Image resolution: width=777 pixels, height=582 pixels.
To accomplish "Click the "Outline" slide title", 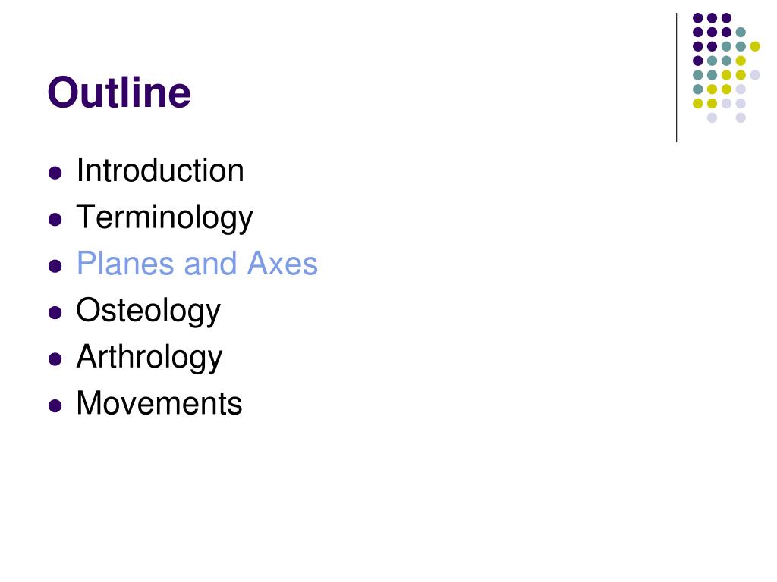I will coord(119,92).
